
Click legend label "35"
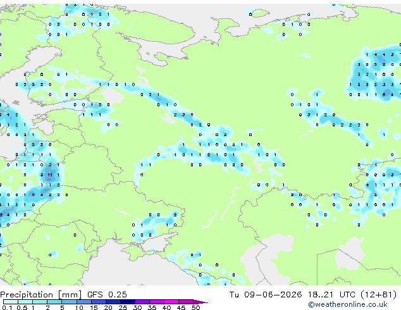click(152, 307)
